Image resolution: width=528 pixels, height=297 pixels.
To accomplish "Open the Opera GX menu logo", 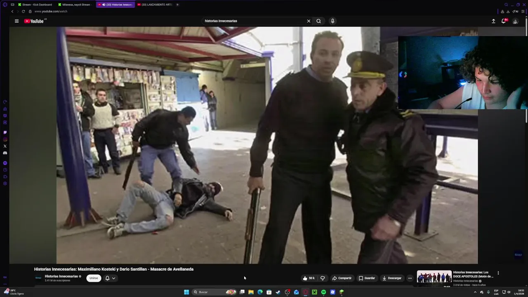I will (x=5, y=5).
